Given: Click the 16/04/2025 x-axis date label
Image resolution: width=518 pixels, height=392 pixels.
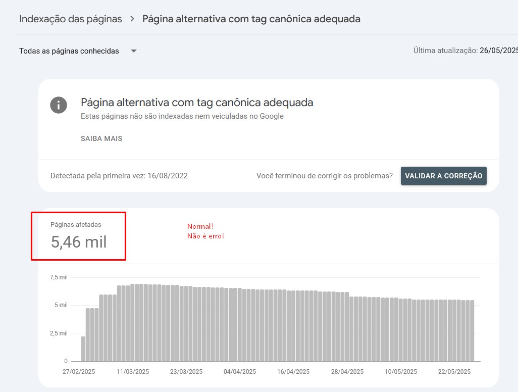Looking at the screenshot, I should coord(293,371).
